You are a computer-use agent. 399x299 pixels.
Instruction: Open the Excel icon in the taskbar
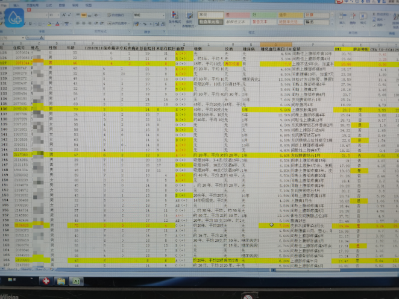[77, 282]
